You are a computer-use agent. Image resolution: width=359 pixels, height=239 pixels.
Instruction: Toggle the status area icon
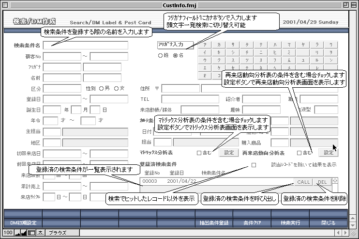coord(31,233)
